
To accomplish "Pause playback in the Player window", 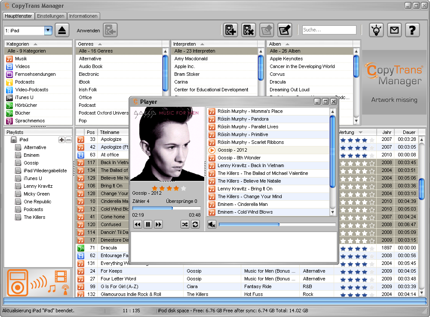I will (x=148, y=224).
